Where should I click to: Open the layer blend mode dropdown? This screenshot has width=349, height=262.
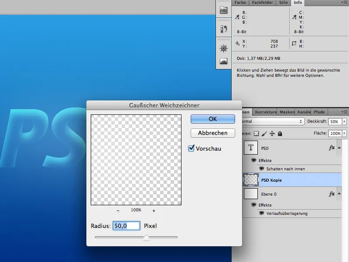(273, 121)
